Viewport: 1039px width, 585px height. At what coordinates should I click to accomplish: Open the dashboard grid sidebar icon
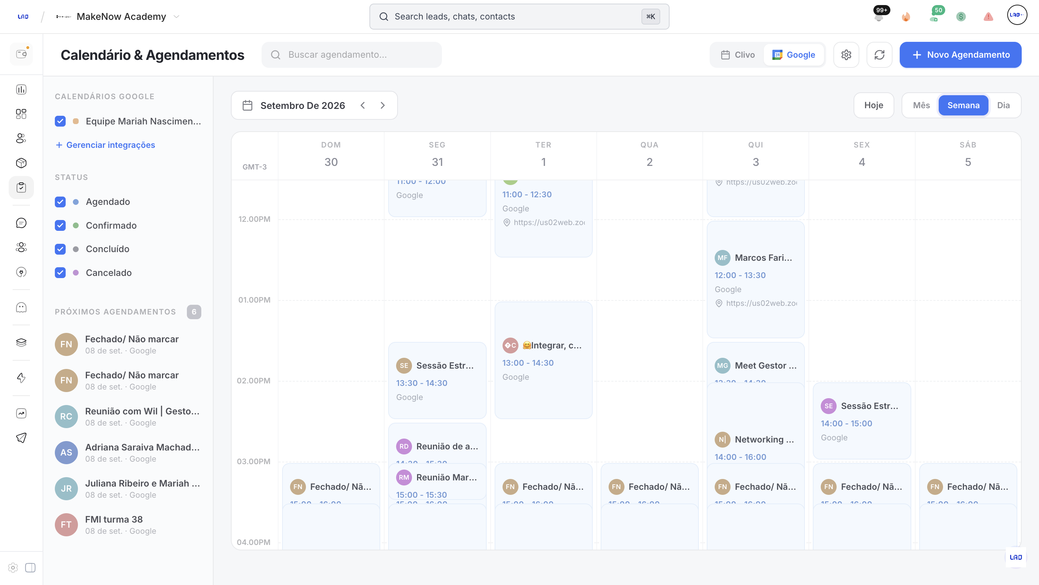coord(21,114)
